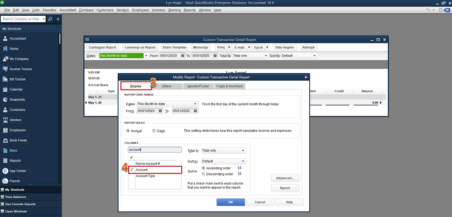Open the reminders clock icon in title area
This screenshot has width=452, height=217.
pos(441,10)
